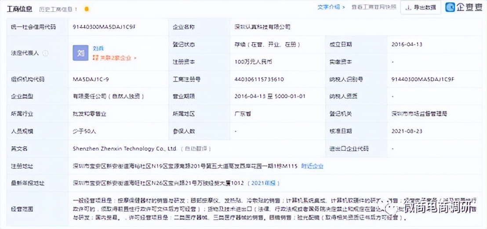Screen dimensions: 487x229
Task: Click the 深圳市市场监督管理局 registrar value
Action: coord(419,114)
